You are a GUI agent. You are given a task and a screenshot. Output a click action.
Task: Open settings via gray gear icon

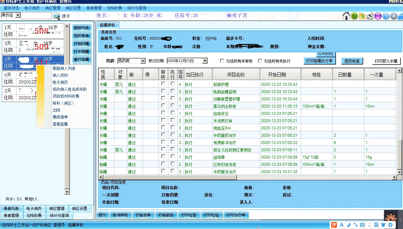coord(394,16)
